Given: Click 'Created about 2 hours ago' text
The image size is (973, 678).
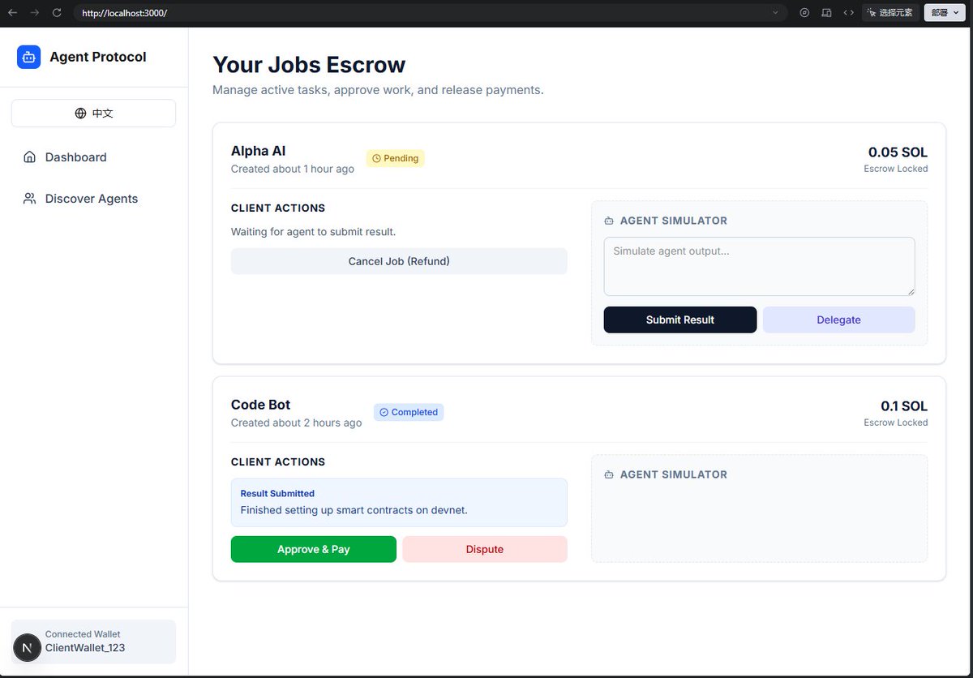Looking at the screenshot, I should (297, 423).
